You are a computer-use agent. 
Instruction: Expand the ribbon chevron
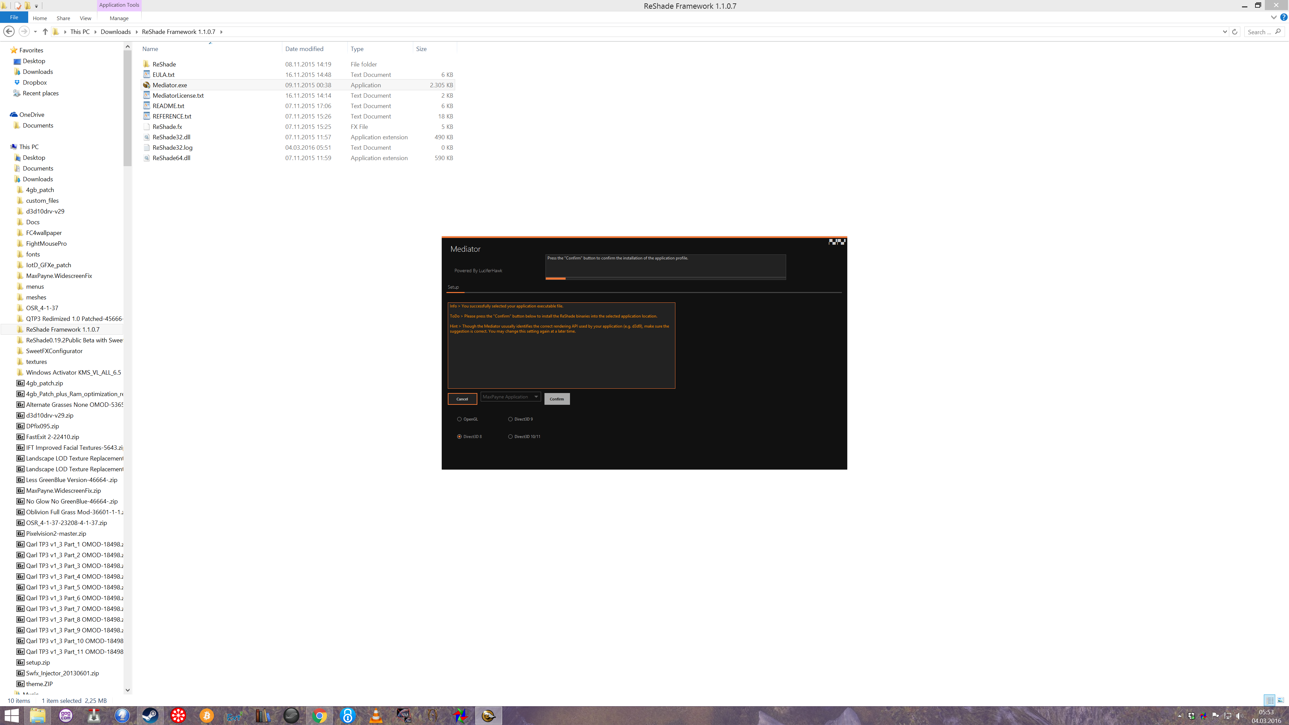point(1274,17)
